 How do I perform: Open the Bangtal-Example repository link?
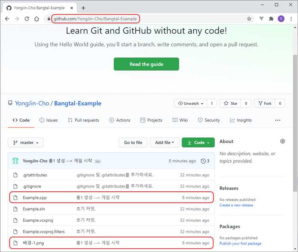click(x=78, y=103)
